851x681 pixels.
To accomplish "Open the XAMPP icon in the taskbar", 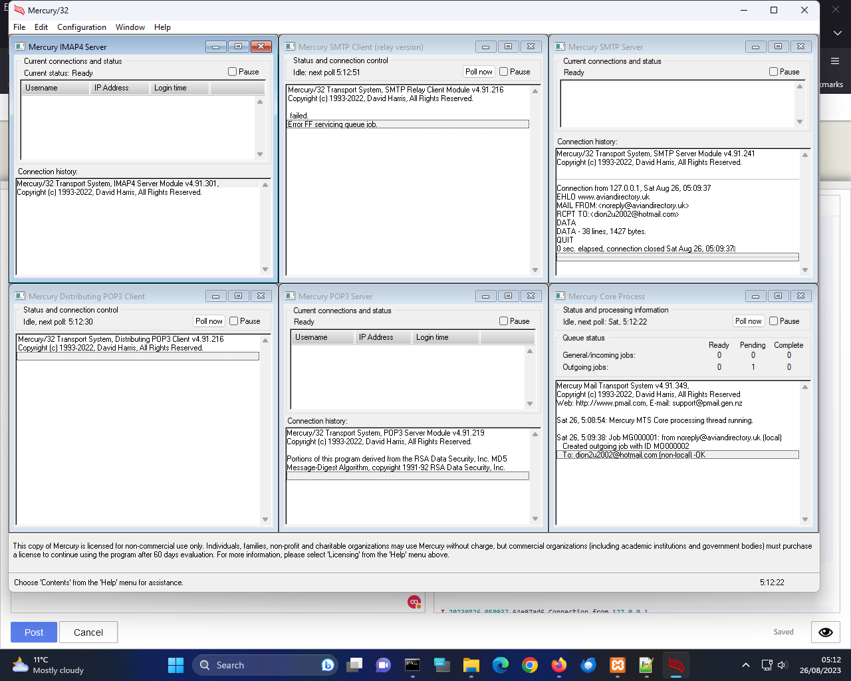I will [x=618, y=665].
